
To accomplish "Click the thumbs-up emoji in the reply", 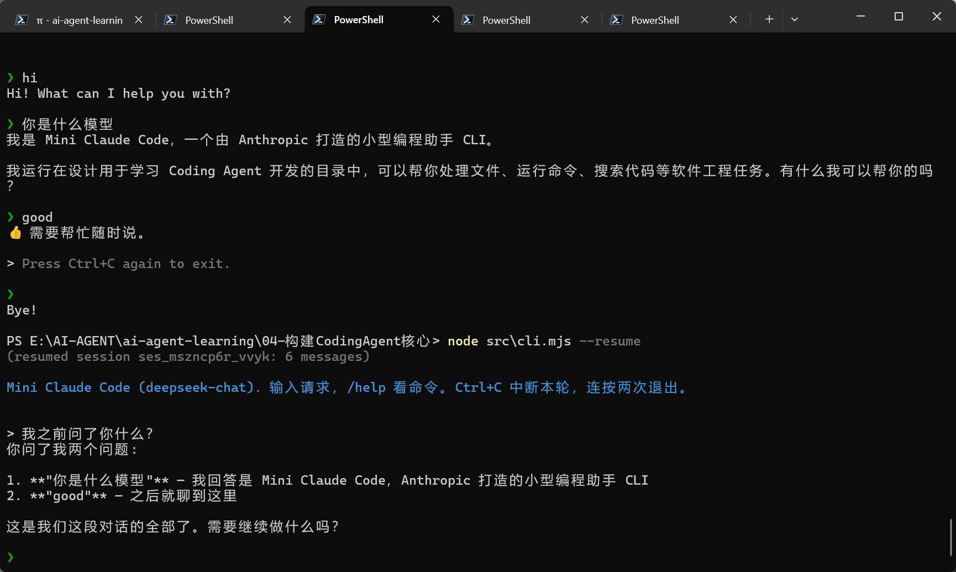I will pyautogui.click(x=15, y=233).
